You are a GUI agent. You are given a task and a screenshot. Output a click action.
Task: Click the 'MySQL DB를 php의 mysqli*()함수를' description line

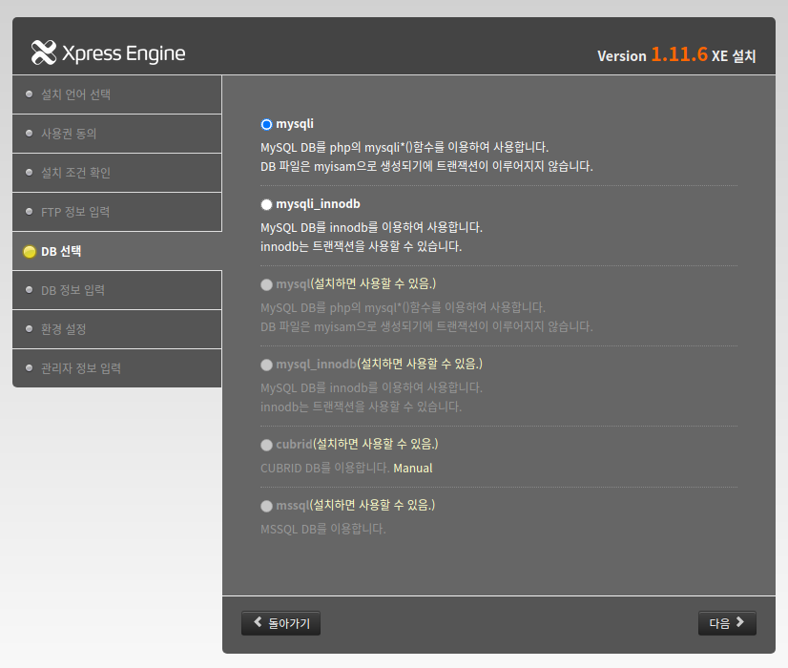point(404,147)
